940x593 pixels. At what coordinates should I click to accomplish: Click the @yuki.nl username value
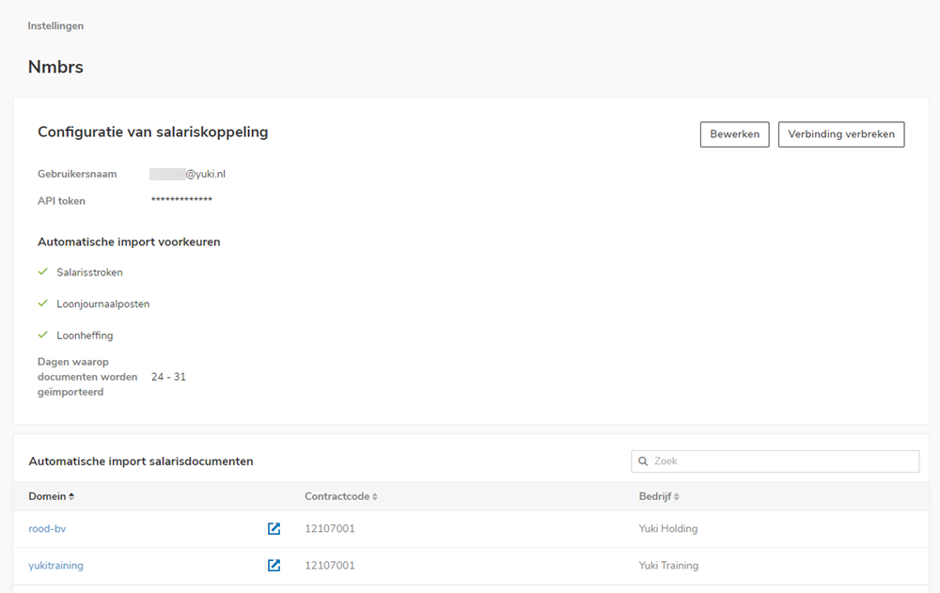(x=188, y=174)
